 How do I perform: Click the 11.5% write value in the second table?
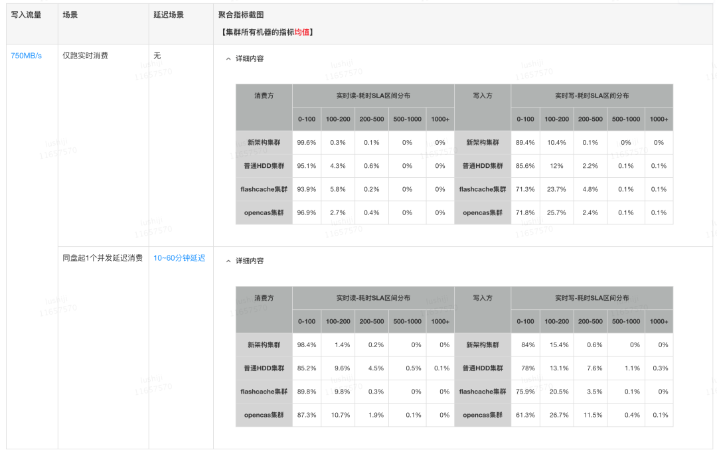pos(593,415)
